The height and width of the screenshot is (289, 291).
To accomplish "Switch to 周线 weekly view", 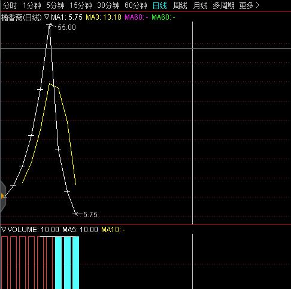I will 180,5.
